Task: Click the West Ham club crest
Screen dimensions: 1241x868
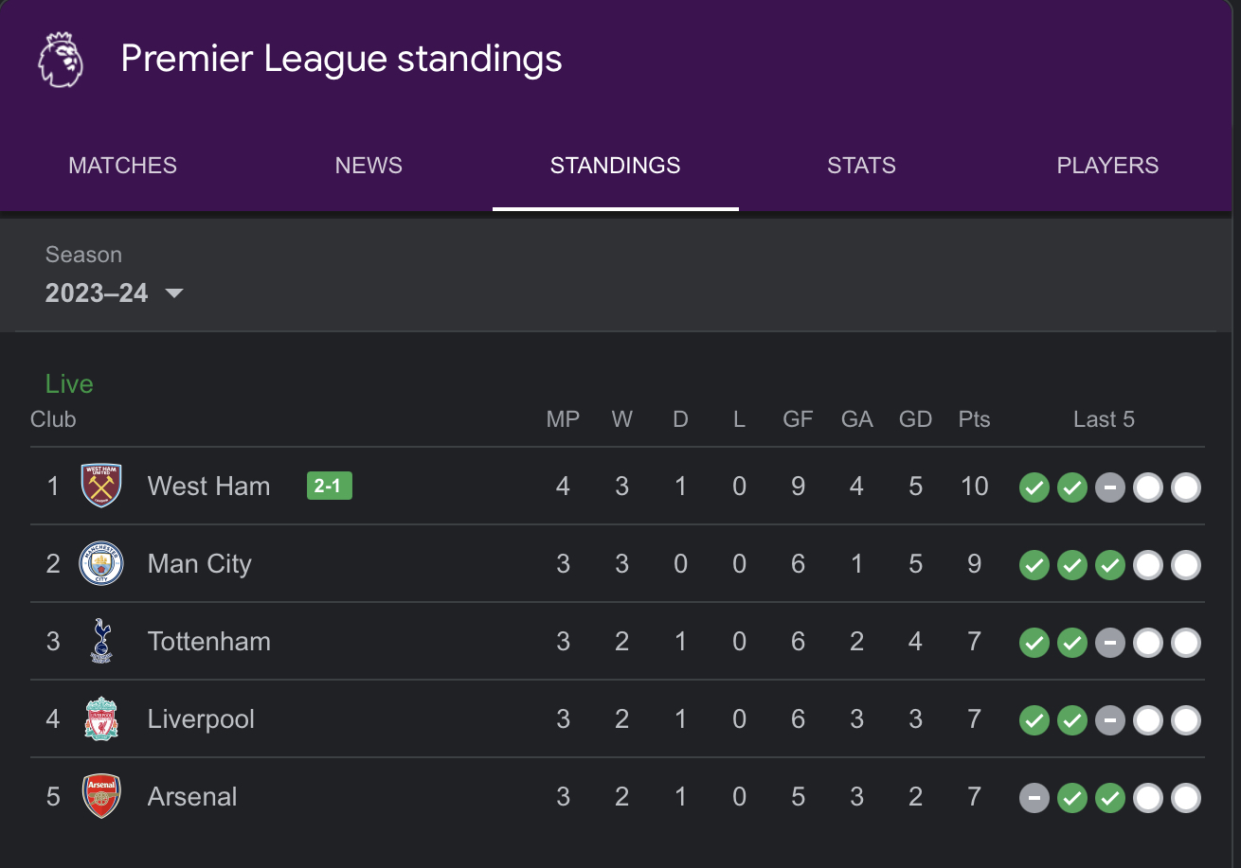Action: click(x=101, y=487)
